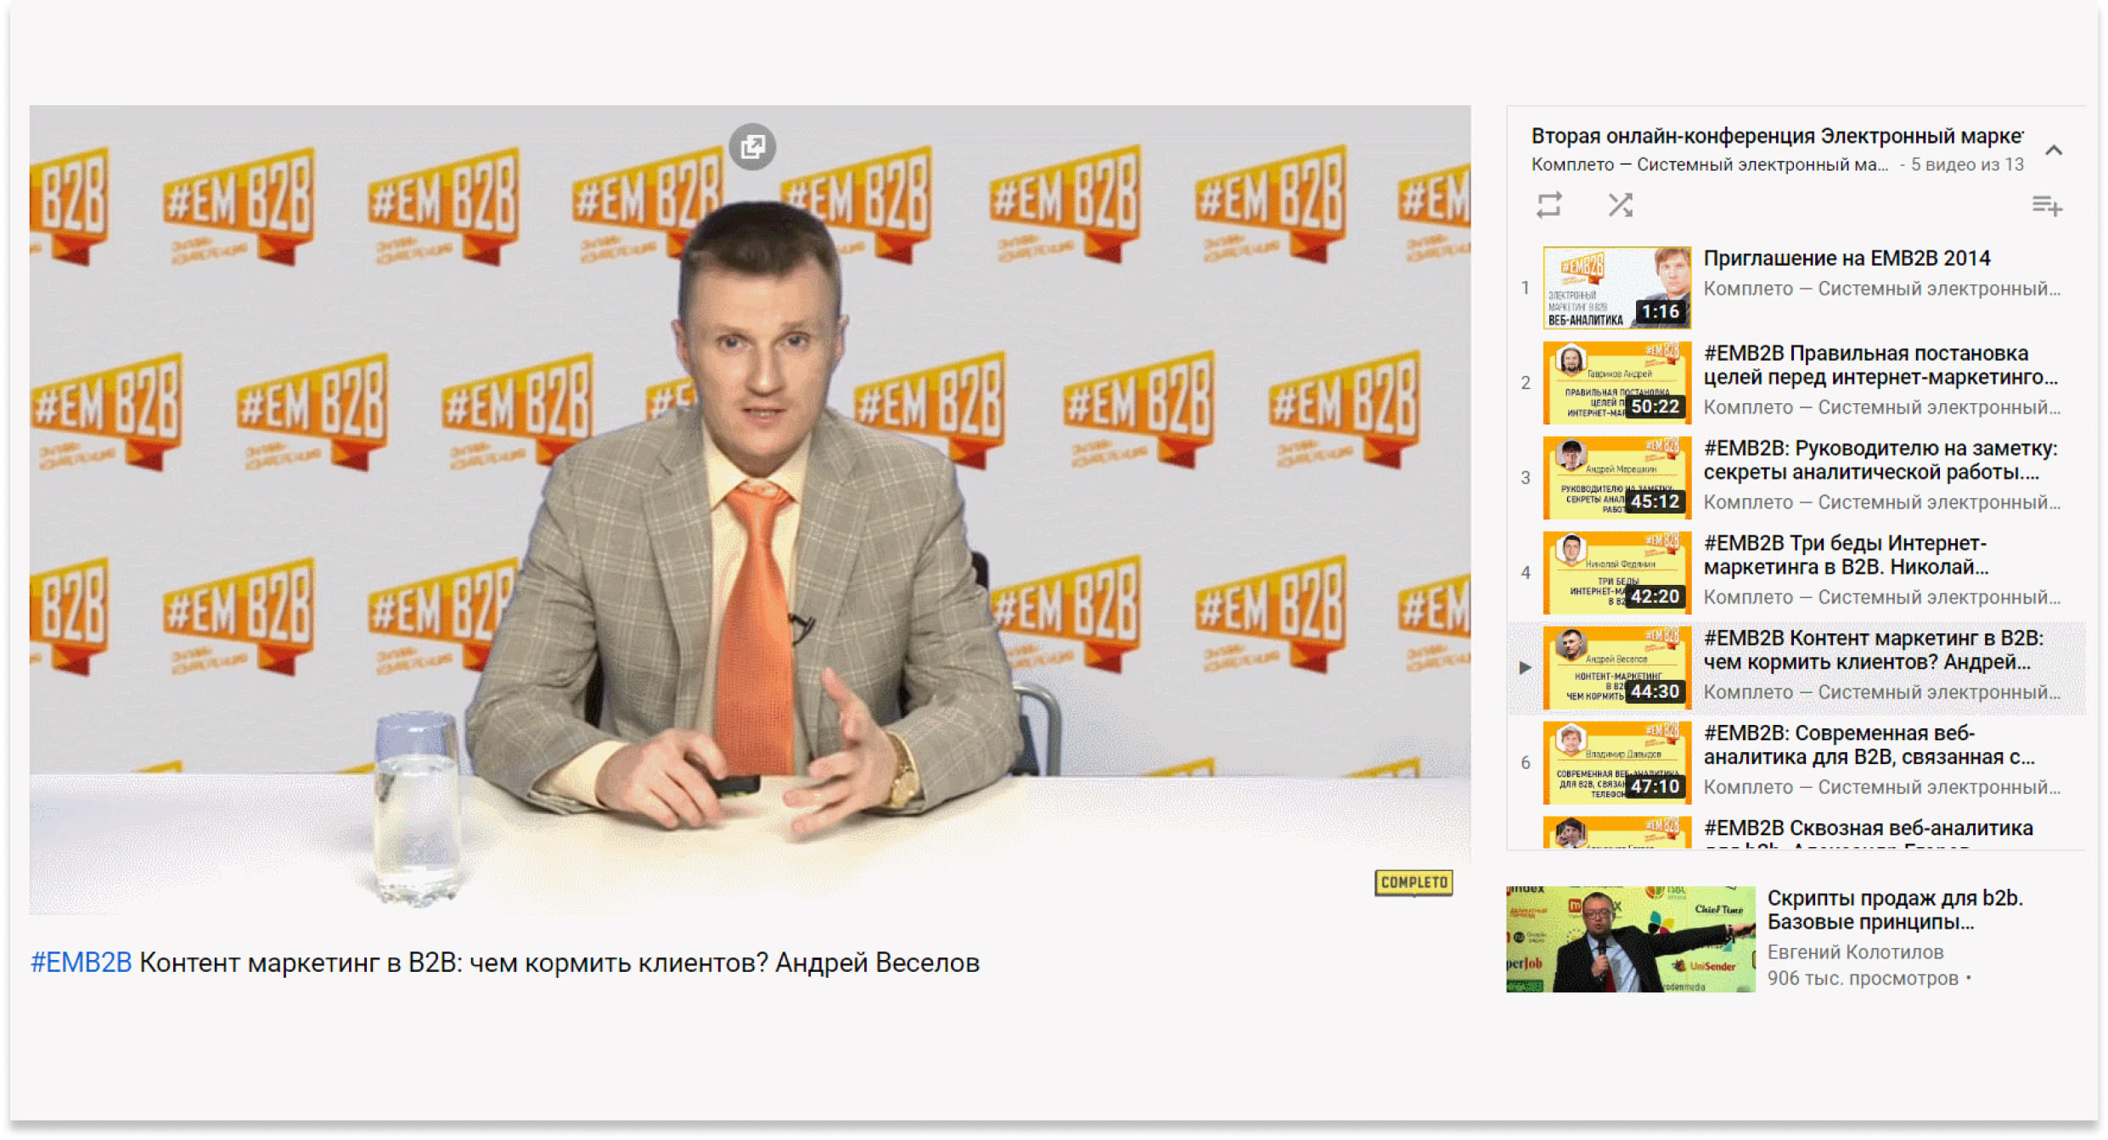Screen dimensions: 2108x1140
Task: Click video title Контент маркетинг в B2B below player
Action: click(x=559, y=963)
